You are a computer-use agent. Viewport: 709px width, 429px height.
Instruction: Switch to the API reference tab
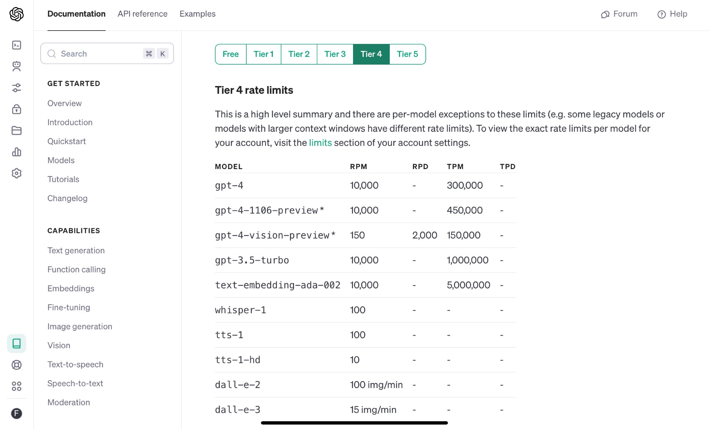[x=143, y=14]
